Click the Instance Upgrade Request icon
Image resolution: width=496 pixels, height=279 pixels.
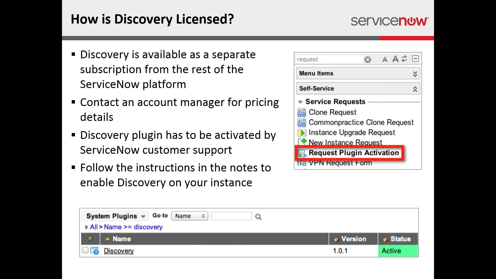(x=302, y=133)
